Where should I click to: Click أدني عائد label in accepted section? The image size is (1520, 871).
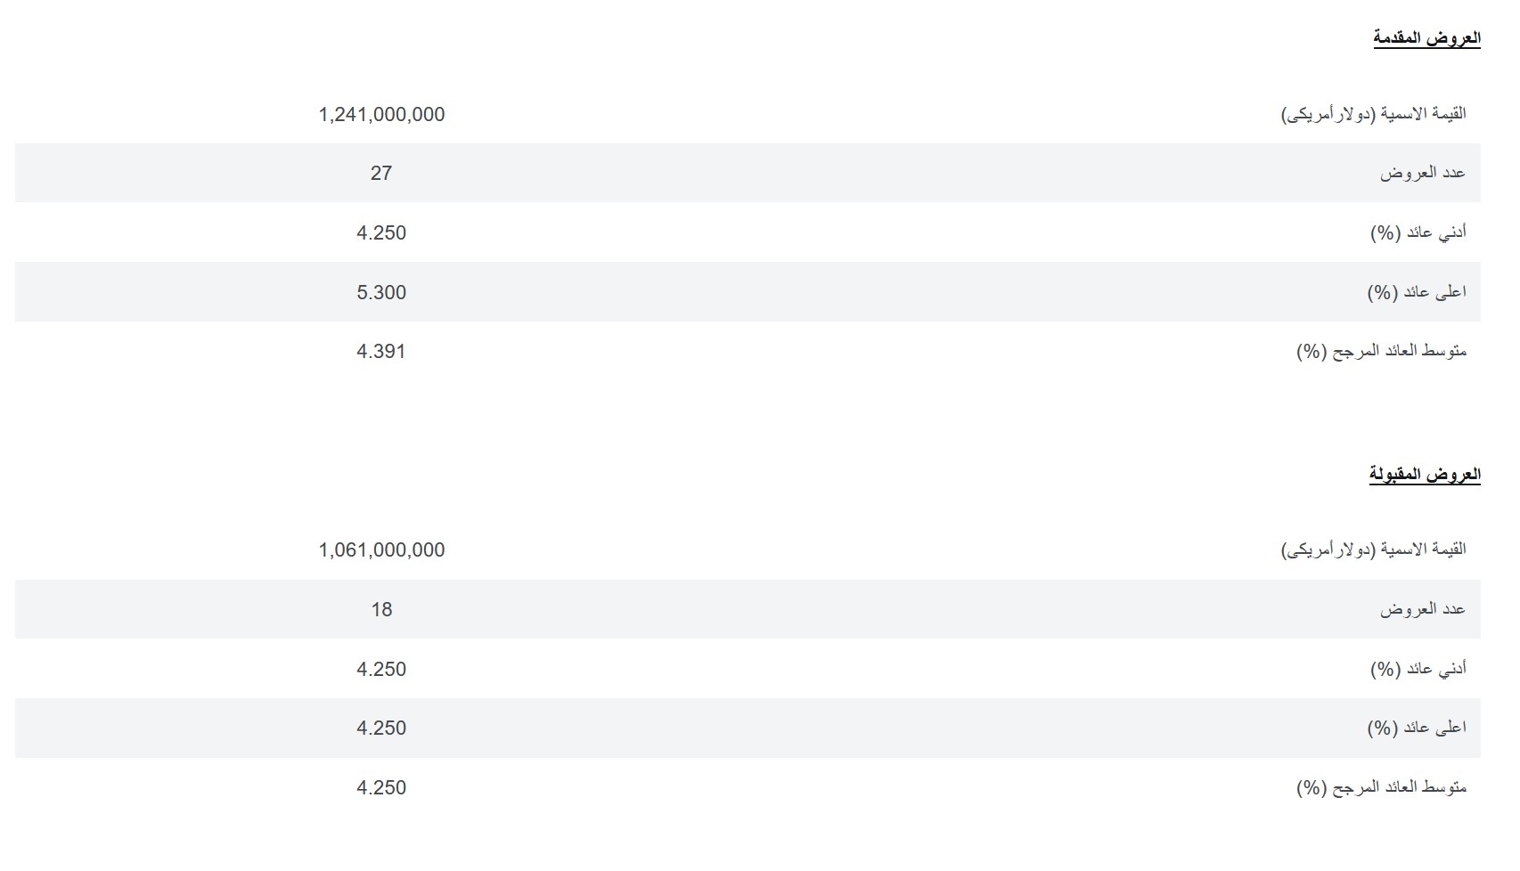point(1418,669)
